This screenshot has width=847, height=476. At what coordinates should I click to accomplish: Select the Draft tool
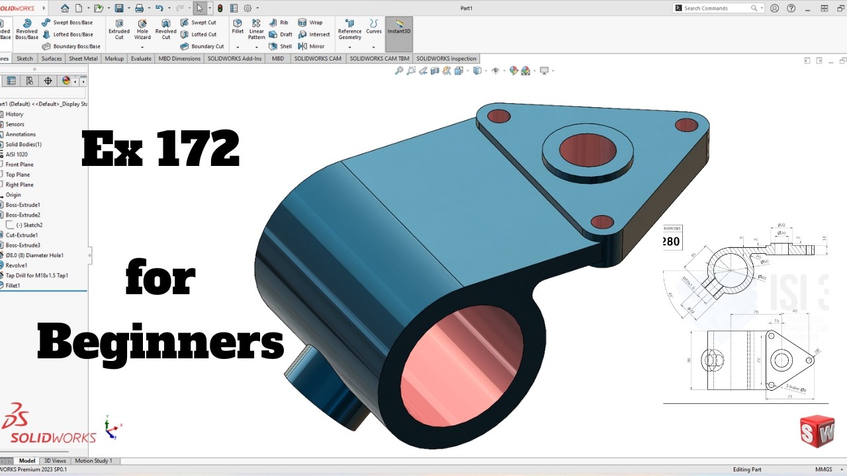[x=281, y=34]
